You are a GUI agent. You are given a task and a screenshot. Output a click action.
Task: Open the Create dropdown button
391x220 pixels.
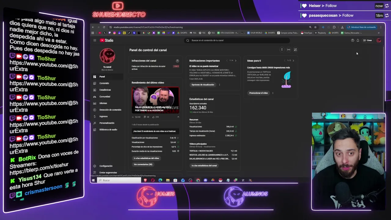[x=367, y=40]
